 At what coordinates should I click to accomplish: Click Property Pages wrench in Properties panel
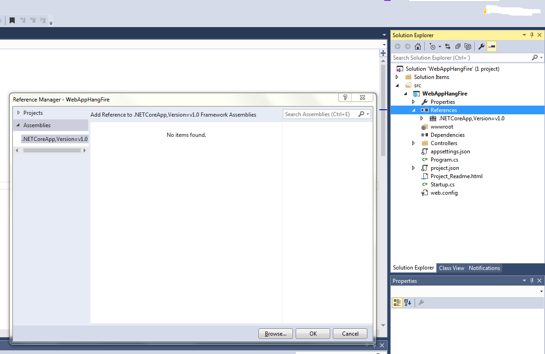(x=421, y=303)
